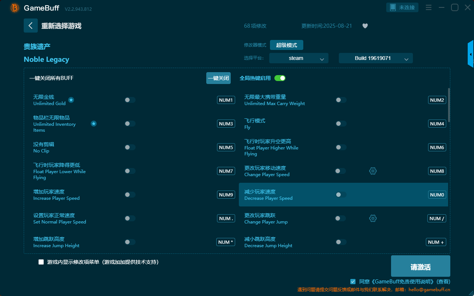Image resolution: width=474 pixels, height=296 pixels.
Task: Click the NUM . hotkey box
Action: (226, 218)
